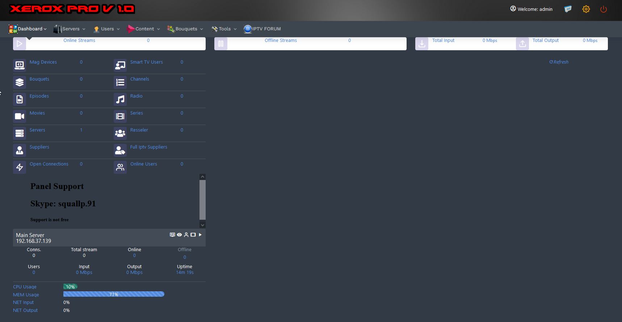Viewport: 622px width, 322px height.
Task: Click the uptime value "14m 19s"
Action: pyautogui.click(x=185, y=272)
